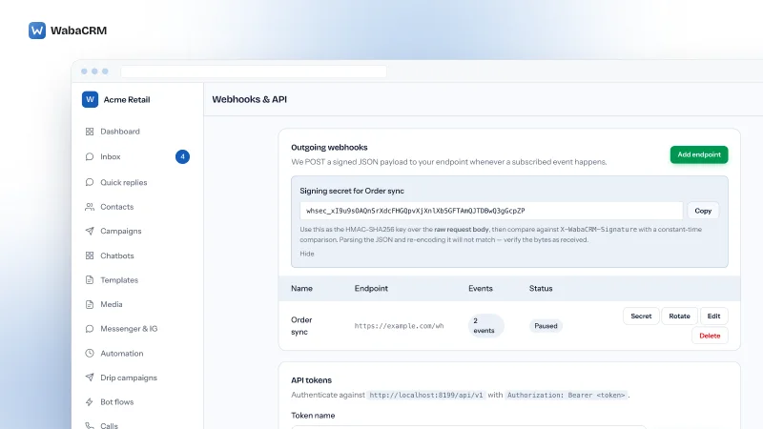Click the Bot flows lightning icon

tap(90, 401)
